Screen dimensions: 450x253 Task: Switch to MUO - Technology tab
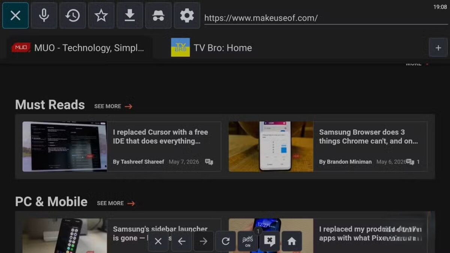click(x=78, y=48)
